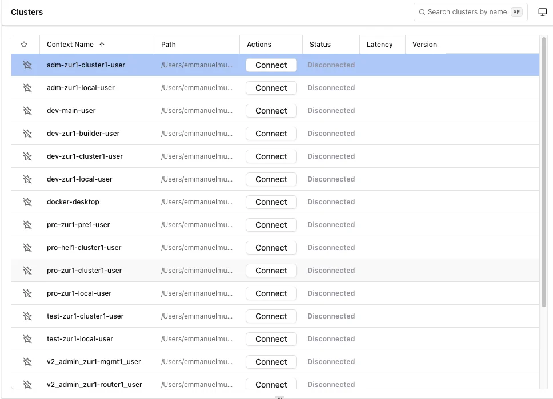The width and height of the screenshot is (553, 399).
Task: Connect to the docker-desktop cluster
Action: 271,201
